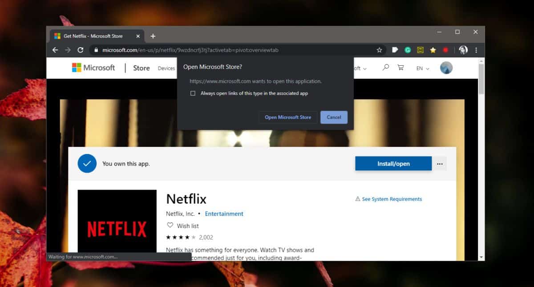
Task: Open the site search magnifier
Action: tap(386, 68)
